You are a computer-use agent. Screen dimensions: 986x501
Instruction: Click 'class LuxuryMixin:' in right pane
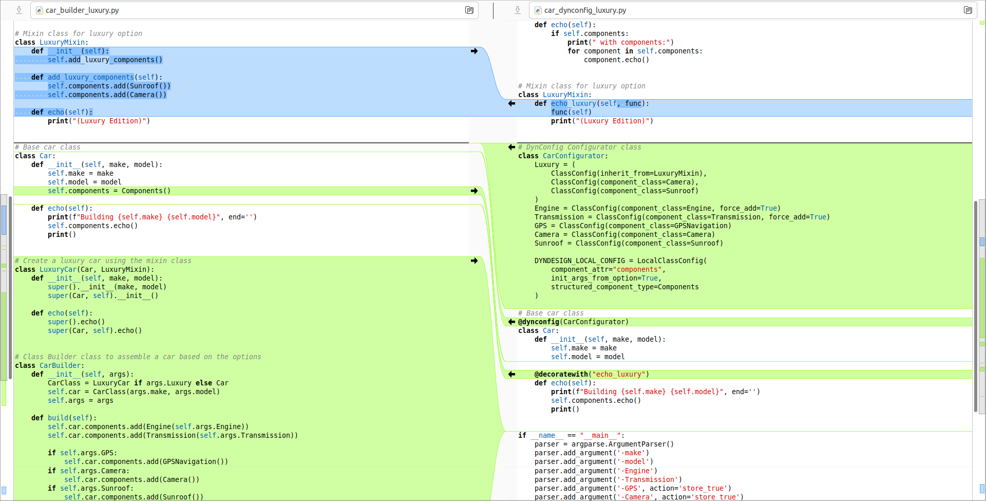pyautogui.click(x=555, y=95)
